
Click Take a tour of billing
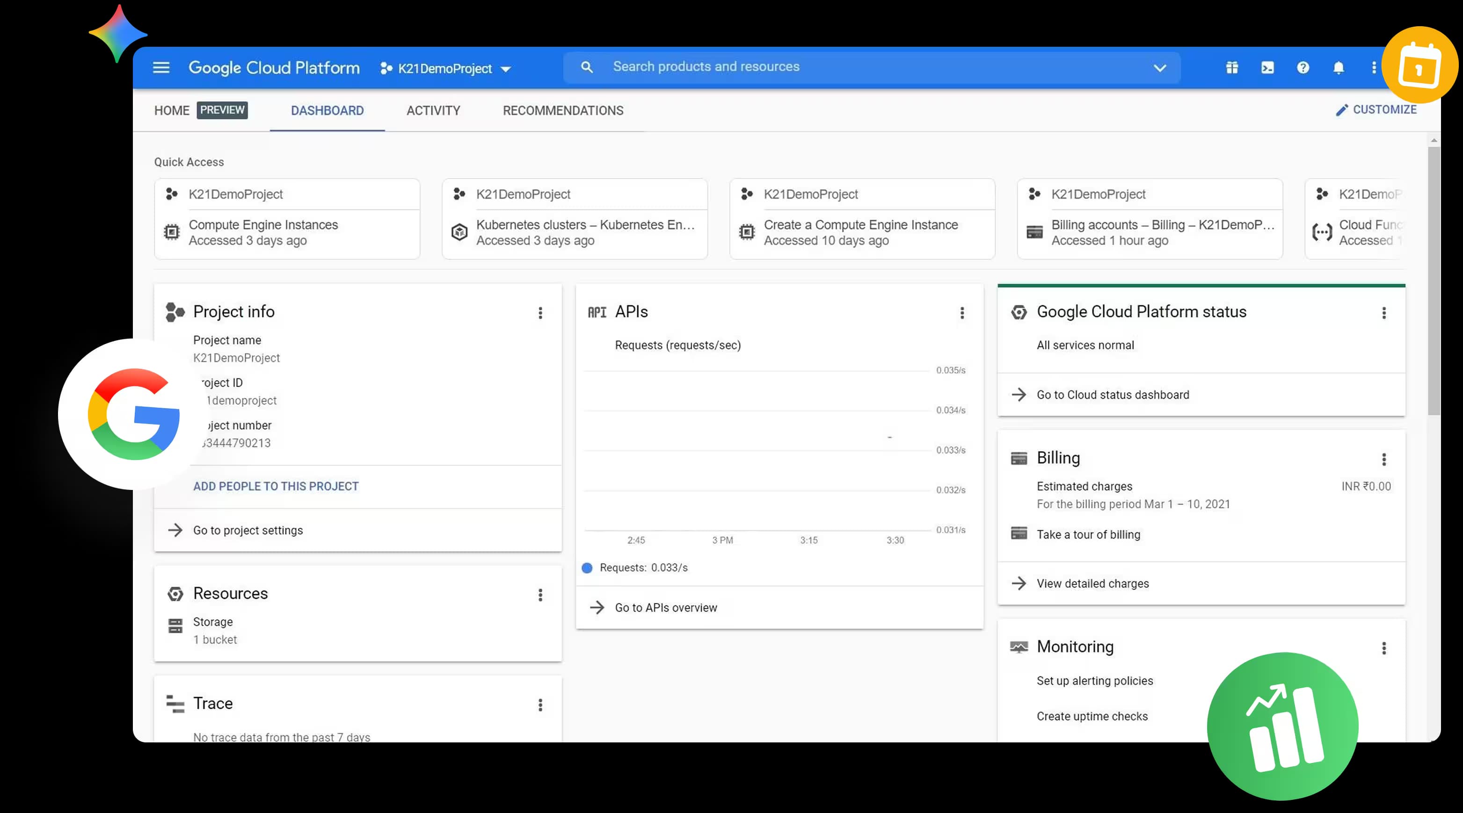pyautogui.click(x=1088, y=534)
